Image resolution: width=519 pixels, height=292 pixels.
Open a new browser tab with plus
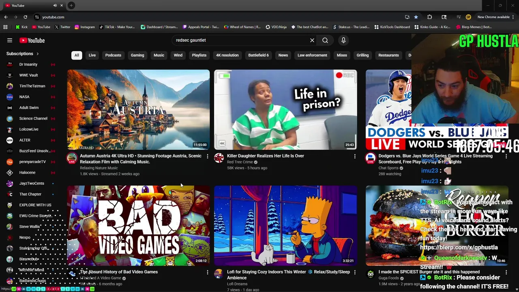tap(71, 5)
